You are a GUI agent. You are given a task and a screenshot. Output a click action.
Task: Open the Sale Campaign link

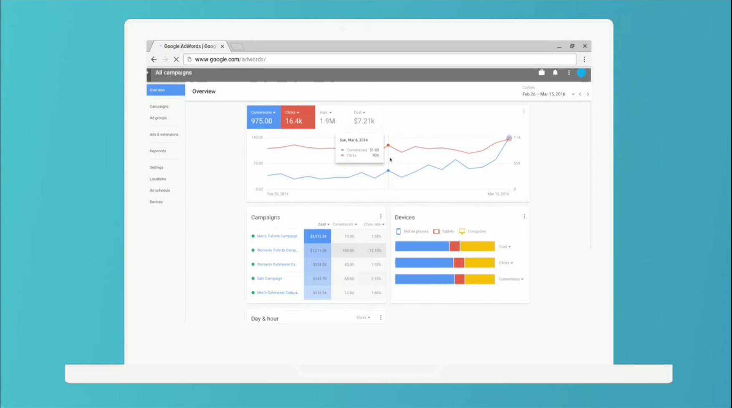click(270, 279)
